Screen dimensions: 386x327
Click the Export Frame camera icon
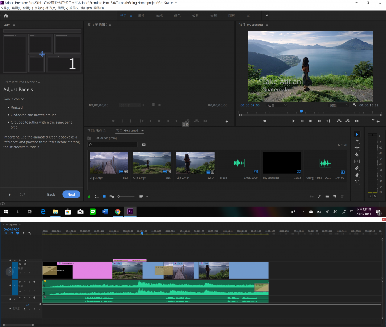pos(357,121)
